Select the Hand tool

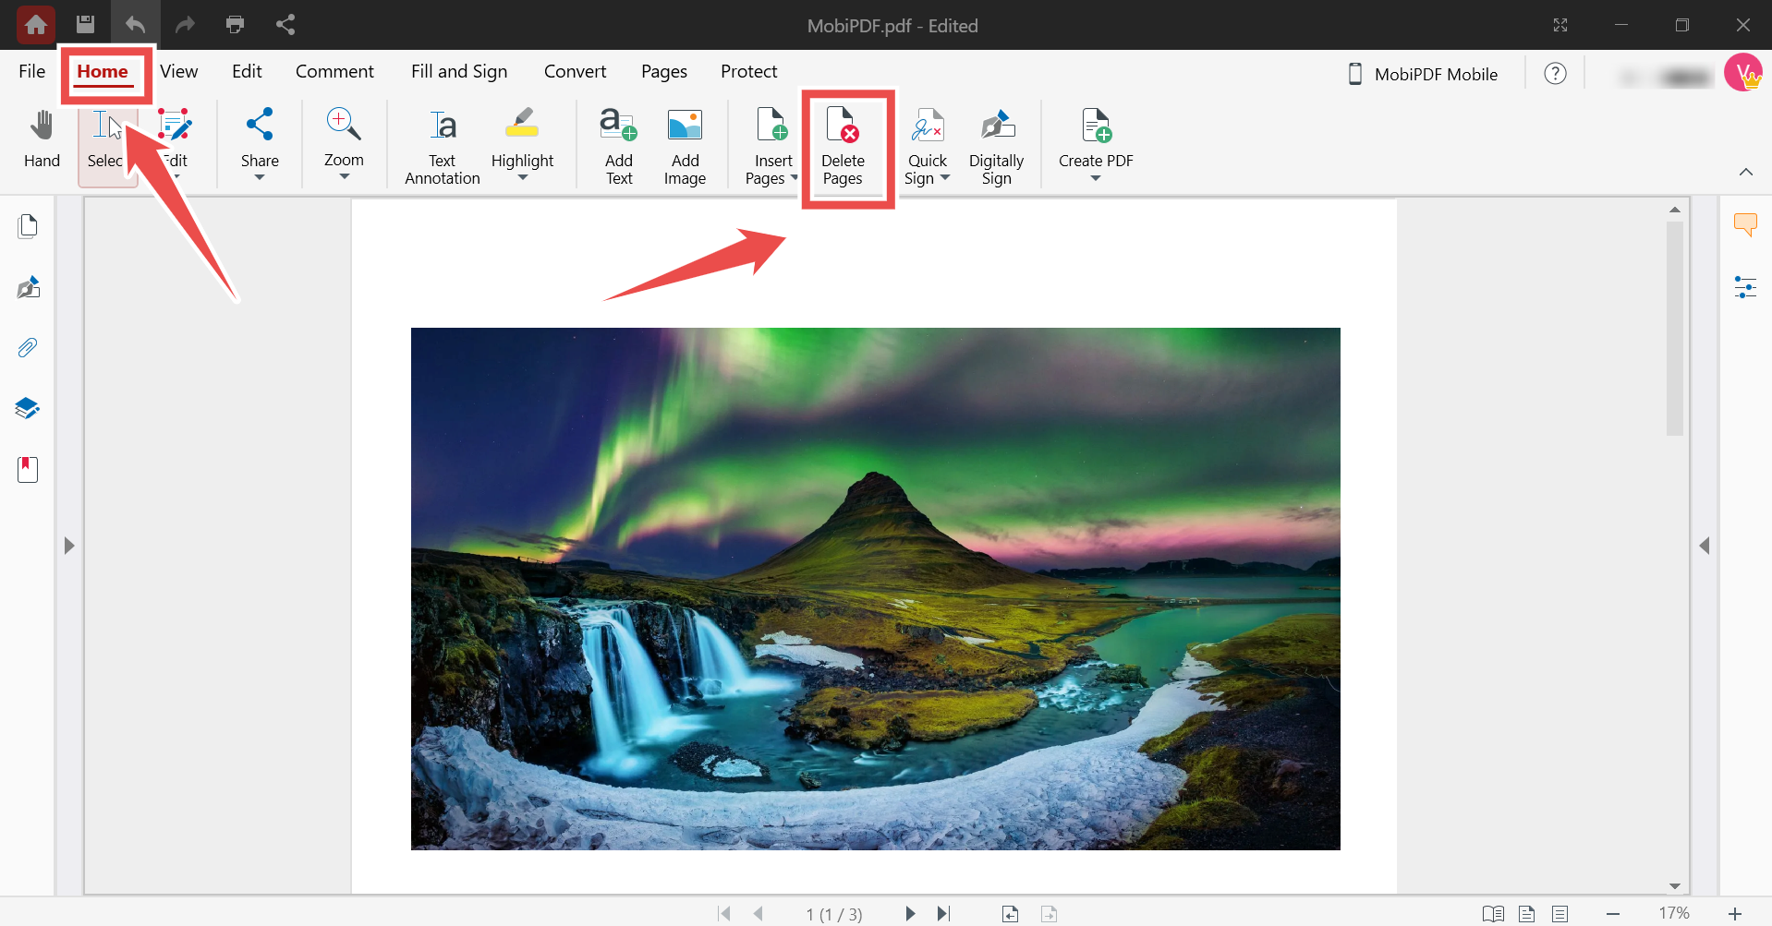[x=42, y=140]
